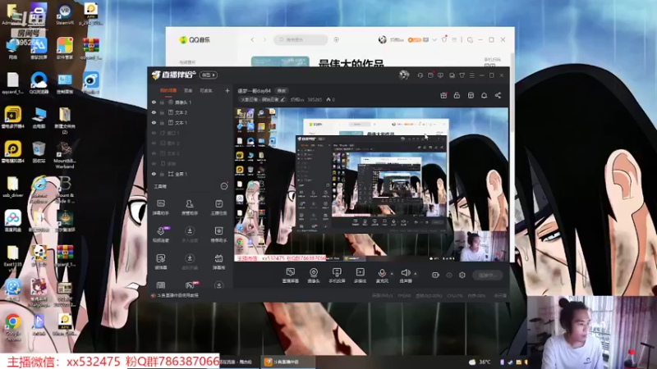
Task: Click the record video icon near settings
Action: click(435, 275)
